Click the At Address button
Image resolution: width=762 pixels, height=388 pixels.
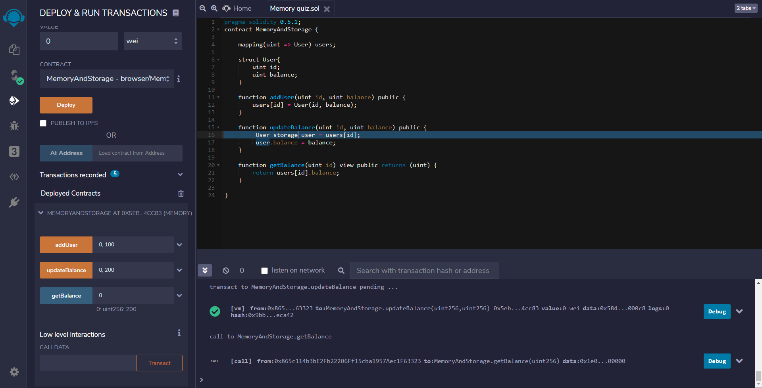(66, 153)
